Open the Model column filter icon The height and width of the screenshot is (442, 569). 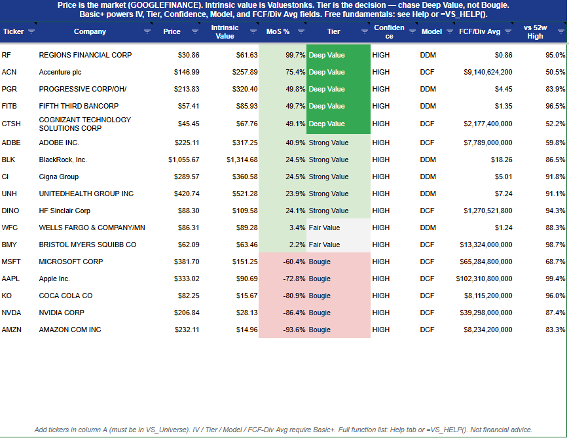click(x=450, y=31)
